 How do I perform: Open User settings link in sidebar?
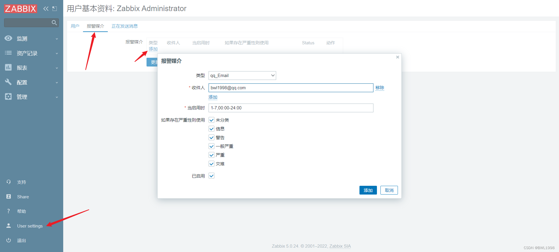[x=30, y=226]
